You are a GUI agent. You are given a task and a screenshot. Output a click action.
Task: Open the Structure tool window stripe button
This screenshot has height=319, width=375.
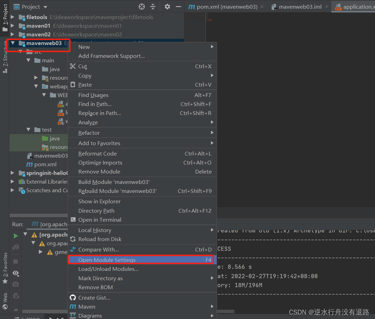(x=5, y=57)
